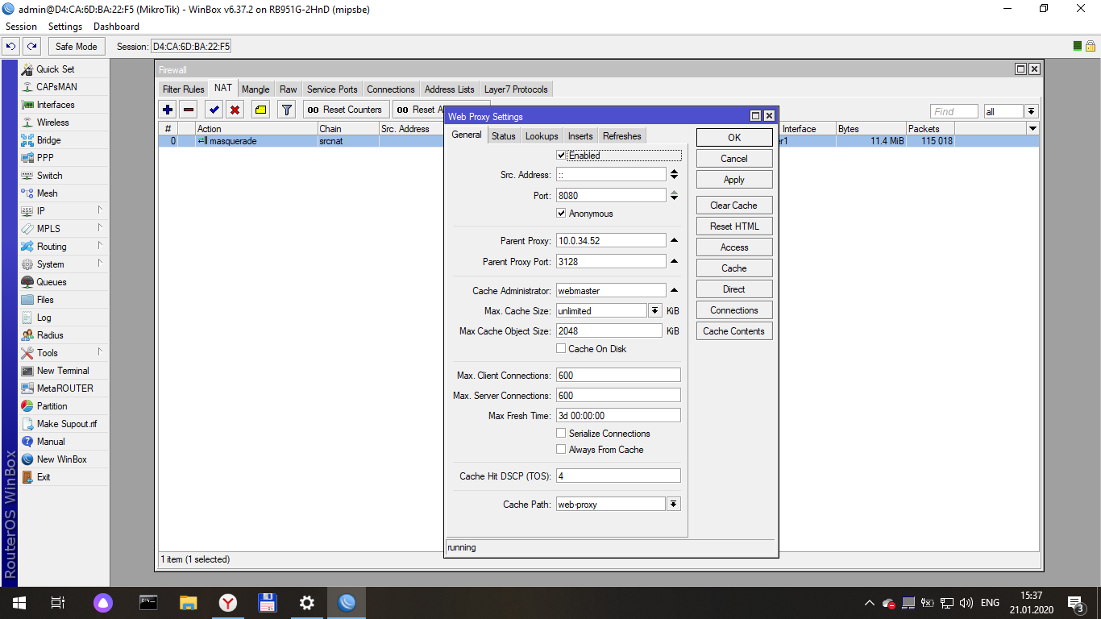
Task: Open the Filter Rules tab
Action: click(x=183, y=89)
